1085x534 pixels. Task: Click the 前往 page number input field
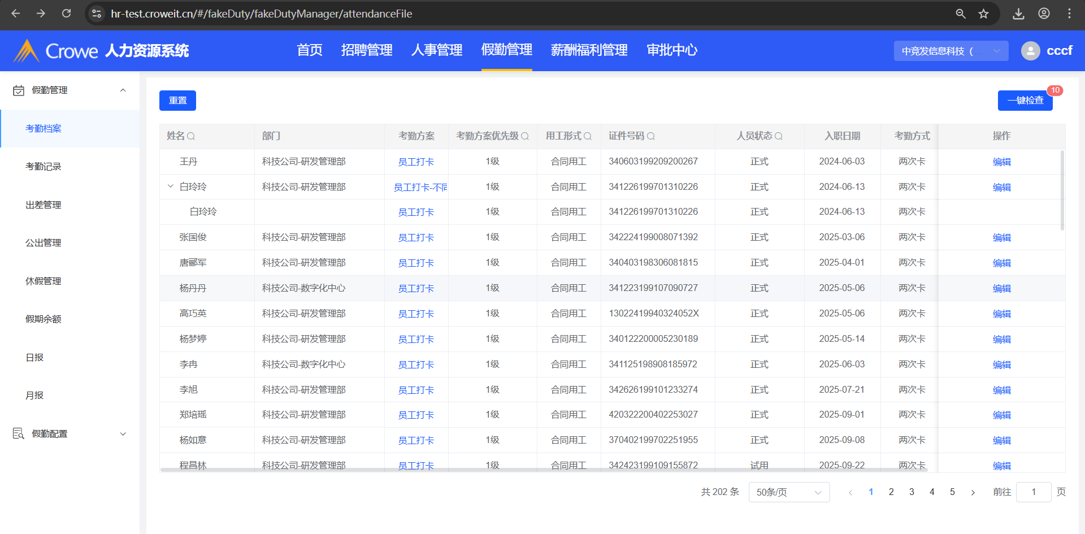[x=1033, y=492]
